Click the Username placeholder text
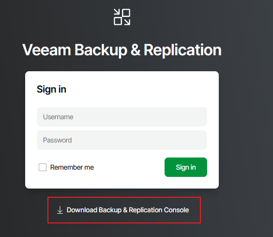This screenshot has width=273, height=237. coord(58,117)
